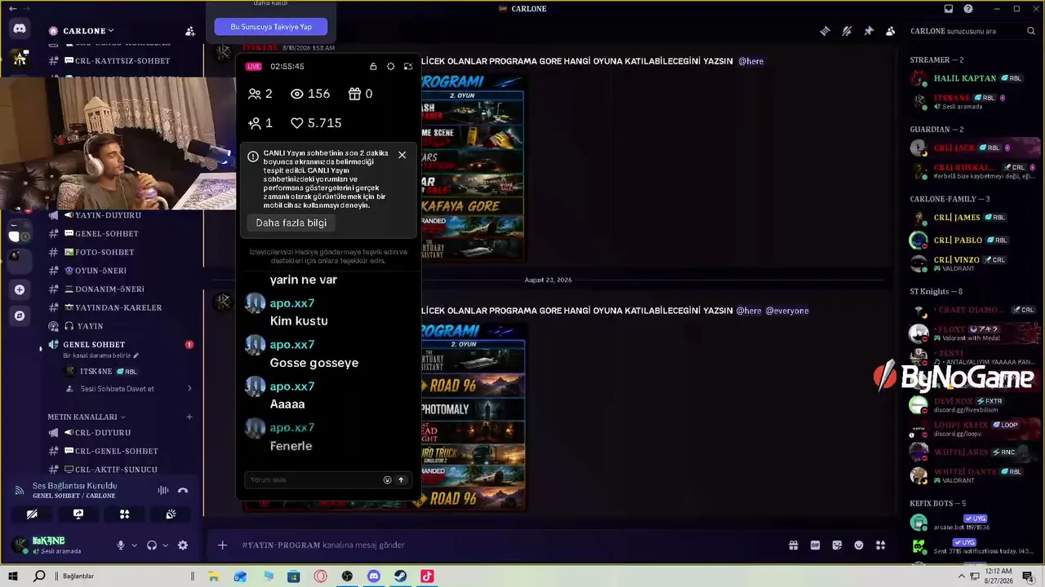
Task: Toggle the lock on TikTok Live overlay
Action: 373,66
